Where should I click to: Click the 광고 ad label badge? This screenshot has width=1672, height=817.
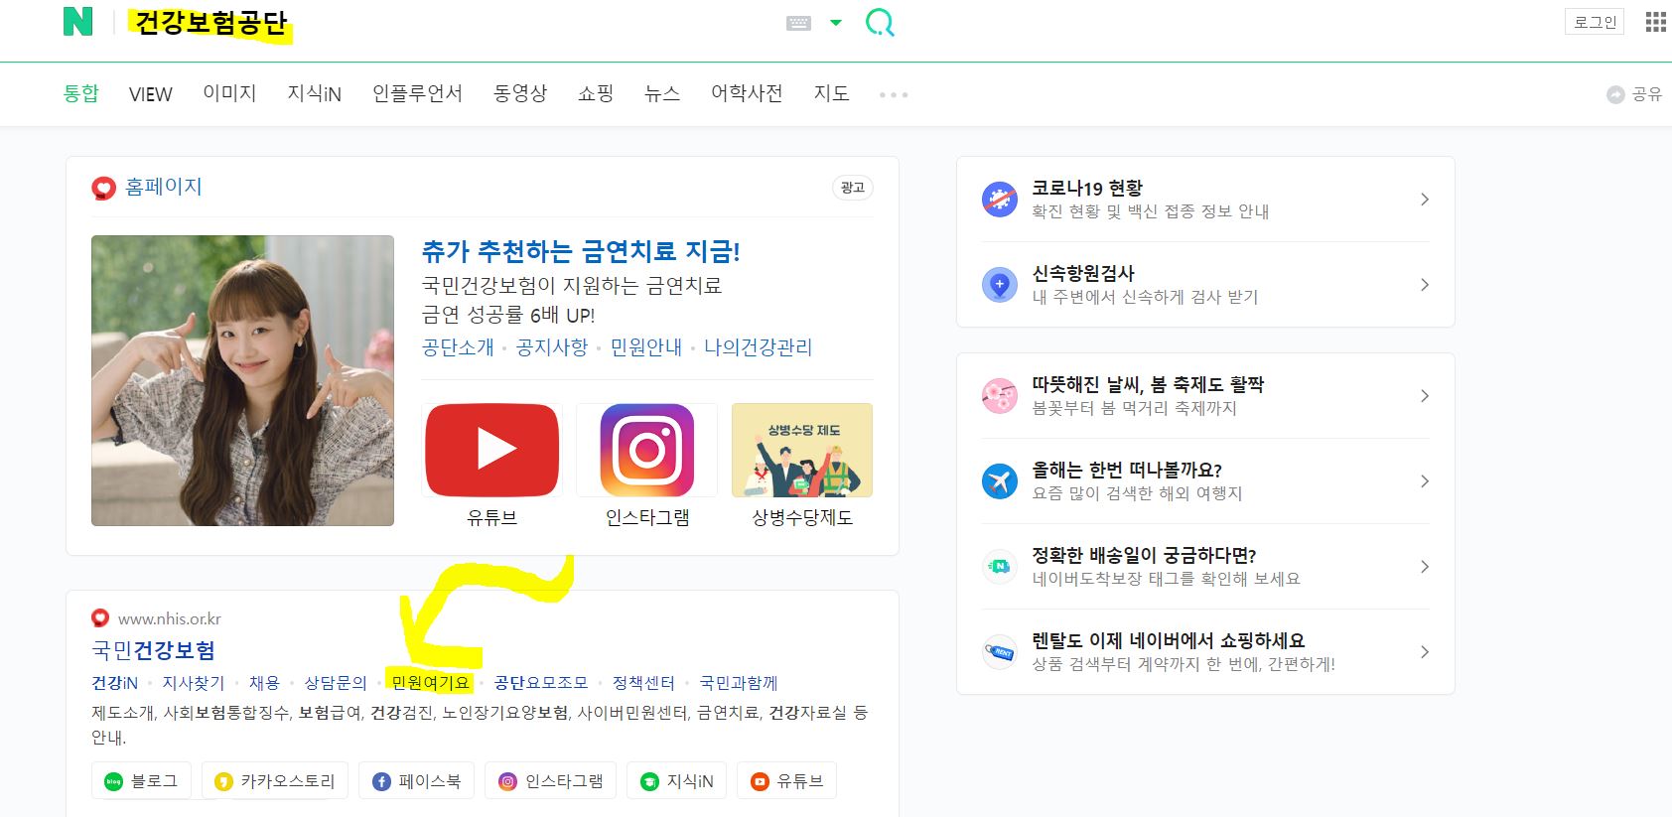(853, 188)
